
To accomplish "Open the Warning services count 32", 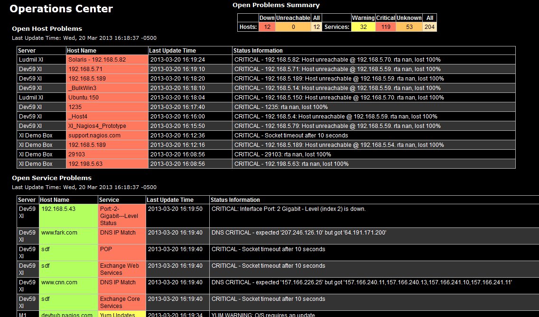I will click(363, 27).
